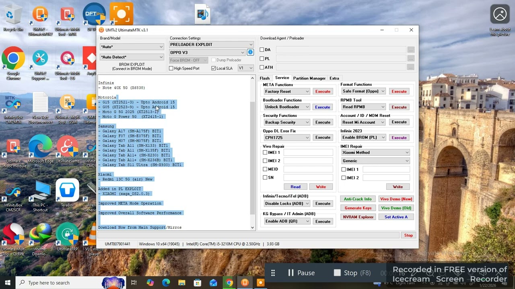Uncheck the Local SLA checkbox
515x289 pixels.
(214, 68)
